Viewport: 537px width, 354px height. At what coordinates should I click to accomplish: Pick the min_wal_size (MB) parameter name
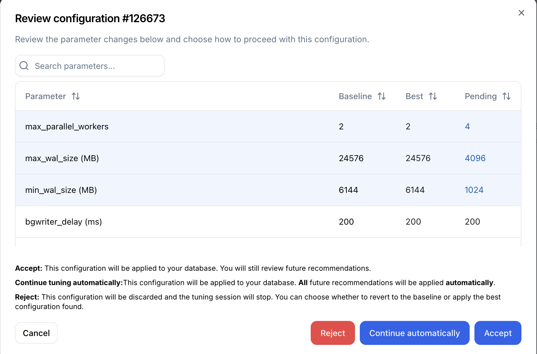pos(61,190)
